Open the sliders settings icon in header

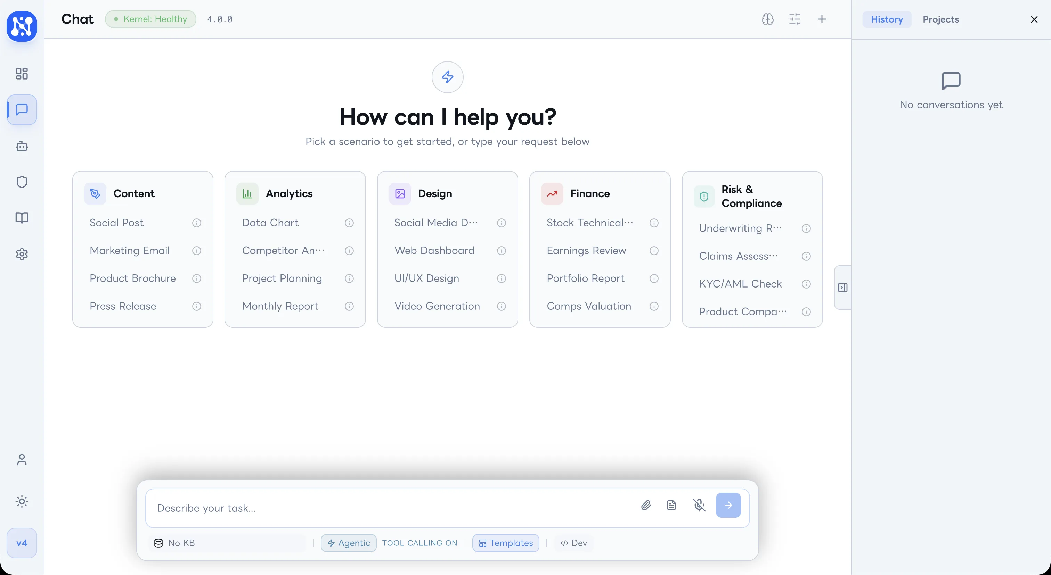[795, 19]
